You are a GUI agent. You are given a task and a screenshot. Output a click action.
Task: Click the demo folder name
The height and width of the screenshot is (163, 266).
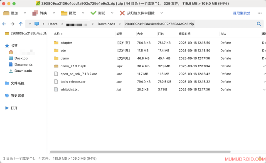(65, 58)
